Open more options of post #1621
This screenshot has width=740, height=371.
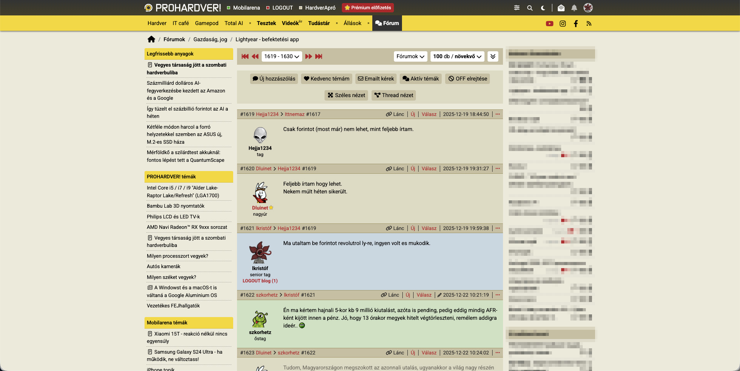(498, 228)
